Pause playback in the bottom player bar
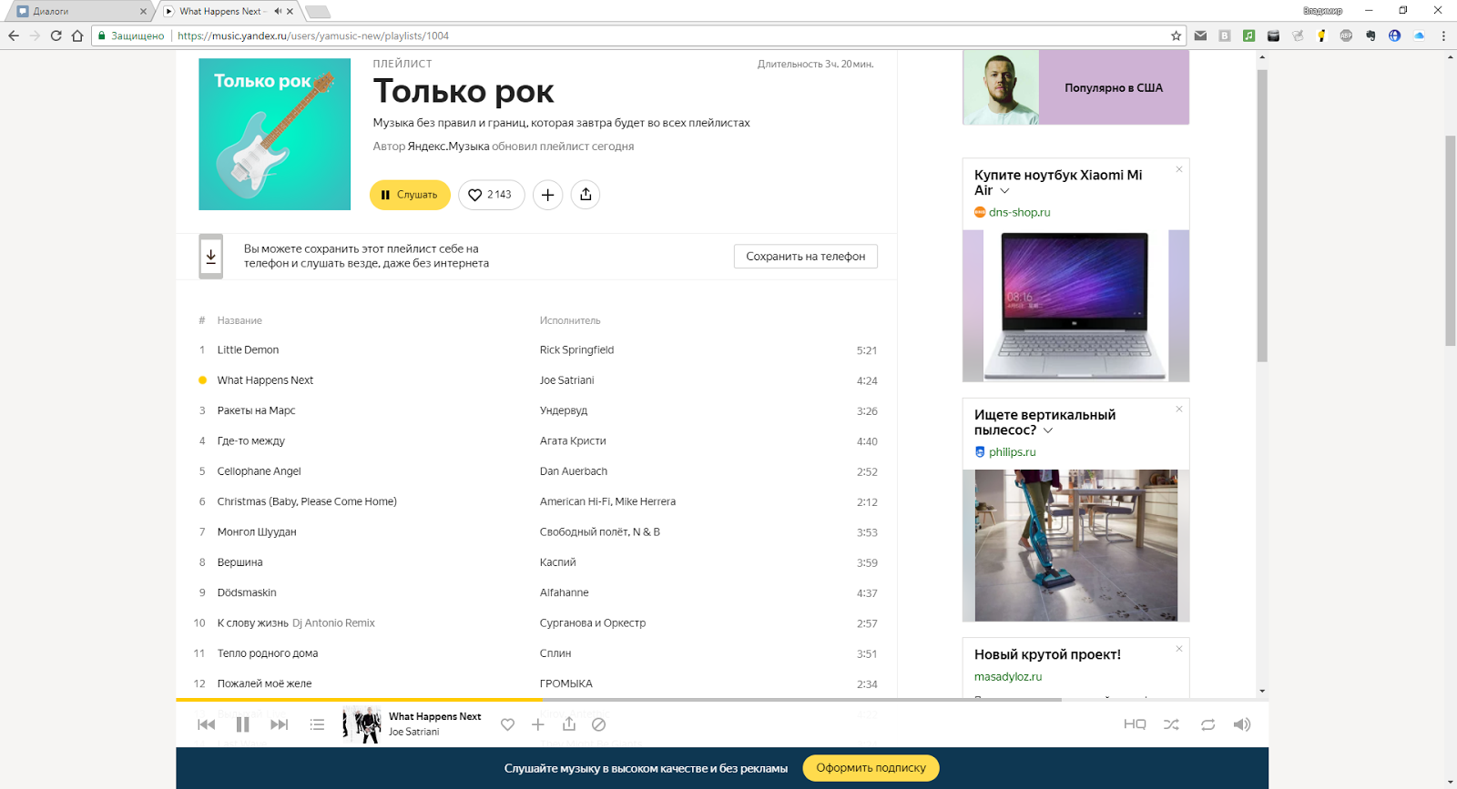Image resolution: width=1457 pixels, height=789 pixels. pos(242,724)
